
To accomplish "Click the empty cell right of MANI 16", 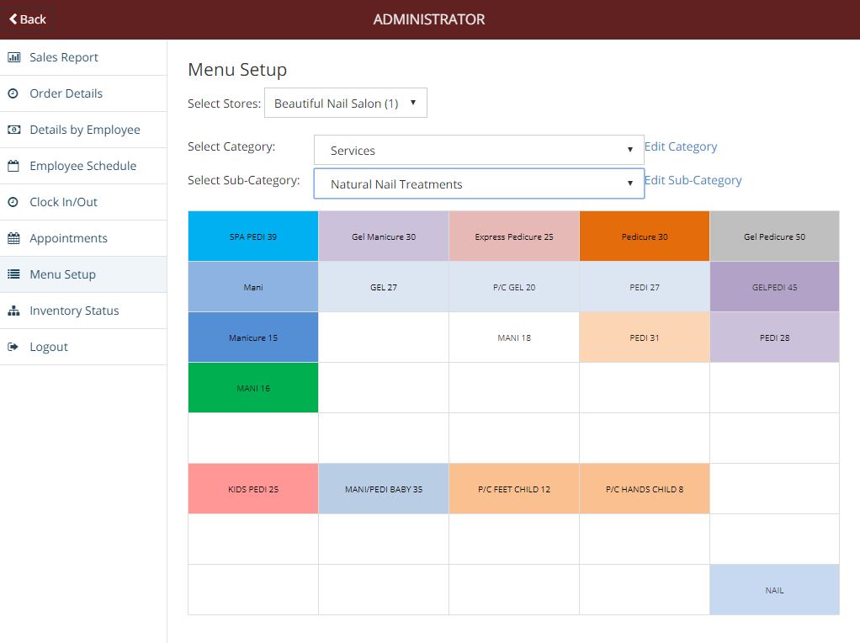I will (384, 388).
